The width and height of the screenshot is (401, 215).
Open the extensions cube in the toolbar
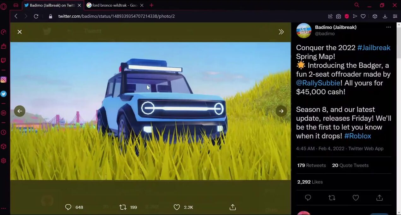click(x=375, y=16)
